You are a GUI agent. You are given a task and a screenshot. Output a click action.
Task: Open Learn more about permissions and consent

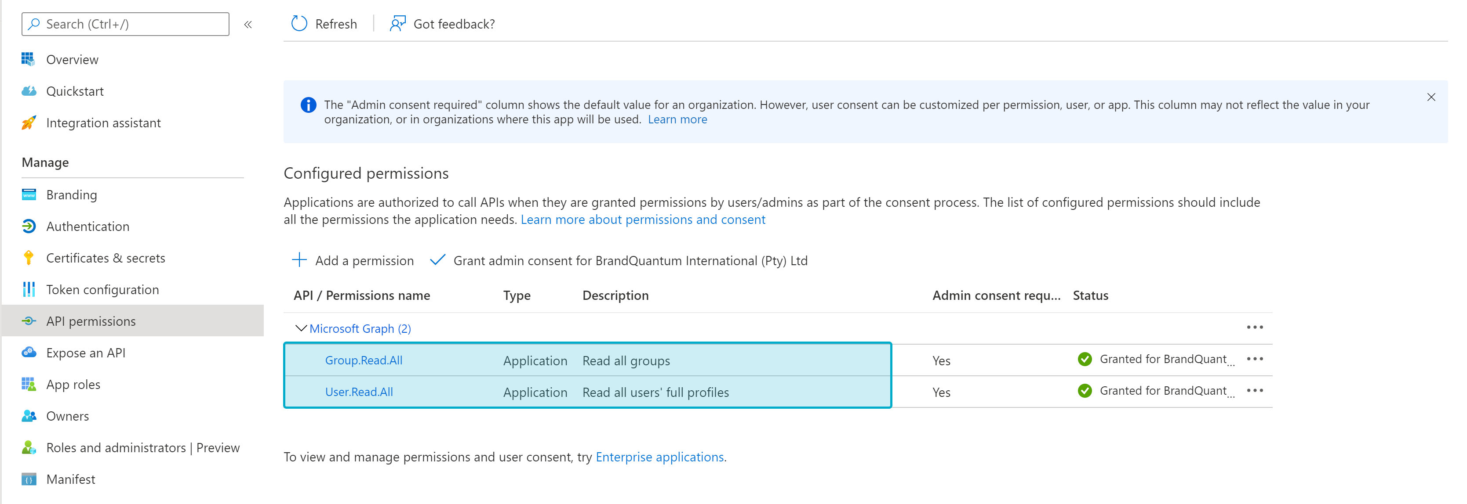click(643, 220)
